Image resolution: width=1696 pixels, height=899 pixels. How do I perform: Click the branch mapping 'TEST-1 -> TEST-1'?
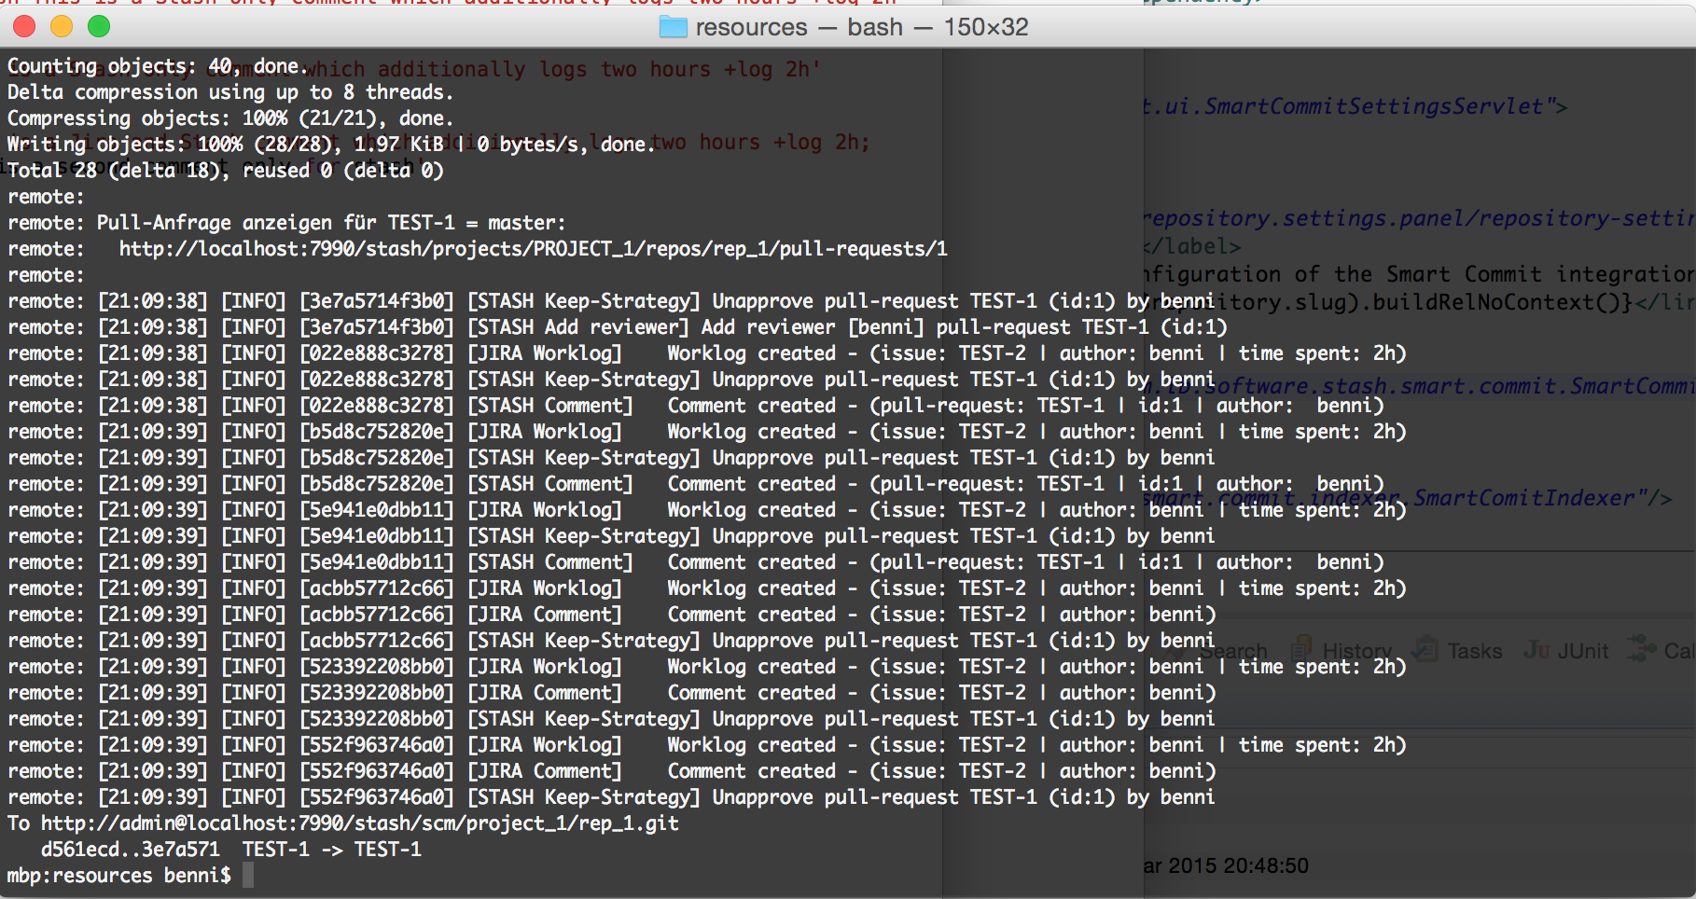(x=332, y=850)
